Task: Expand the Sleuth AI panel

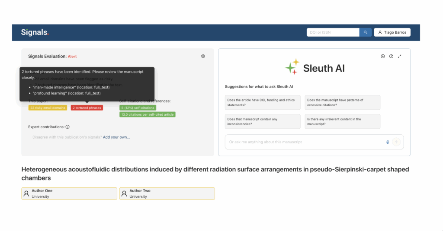Action: [x=399, y=57]
